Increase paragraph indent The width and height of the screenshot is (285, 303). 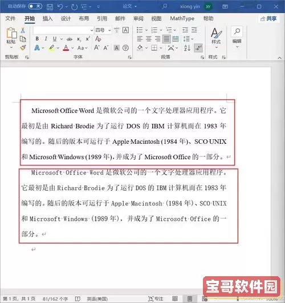pos(194,30)
